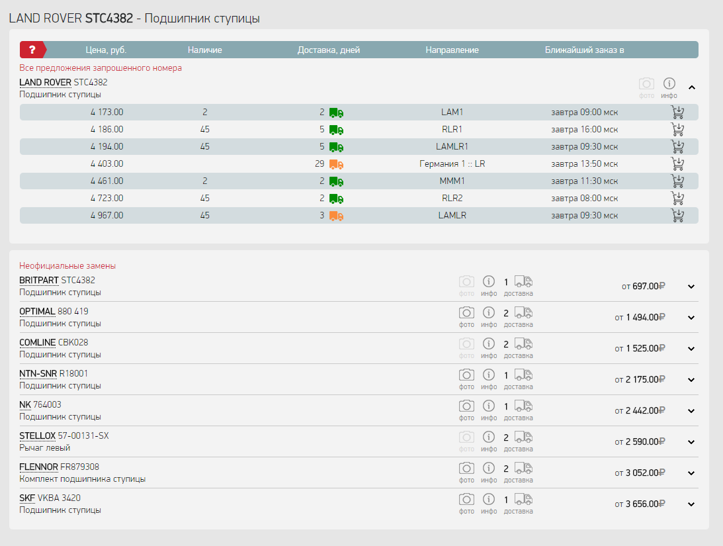Add the 4 173.00 LAM1 offer to cart
The width and height of the screenshot is (723, 546).
click(677, 113)
